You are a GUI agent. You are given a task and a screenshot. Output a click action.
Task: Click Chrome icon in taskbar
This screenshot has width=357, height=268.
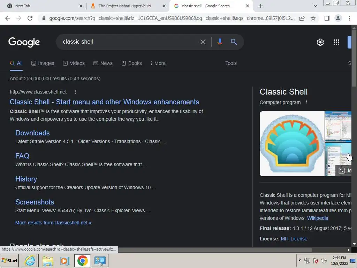[82, 261]
